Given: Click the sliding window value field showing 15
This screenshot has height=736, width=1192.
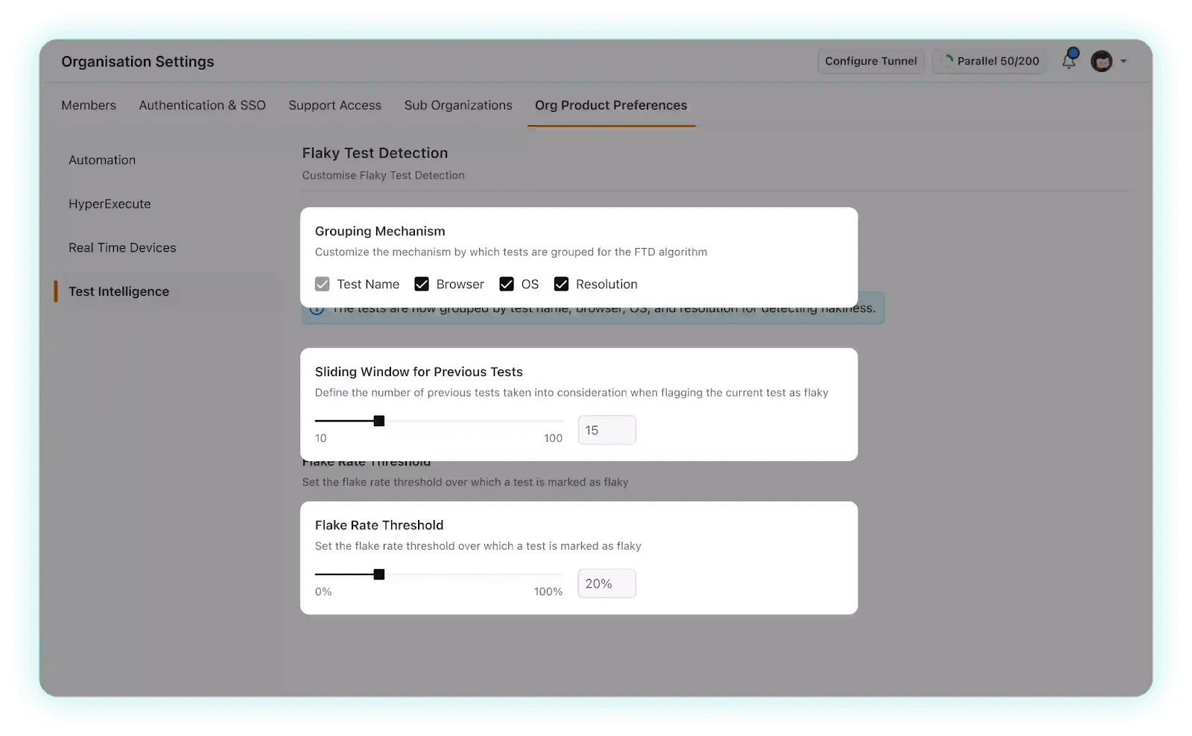Looking at the screenshot, I should [x=607, y=430].
